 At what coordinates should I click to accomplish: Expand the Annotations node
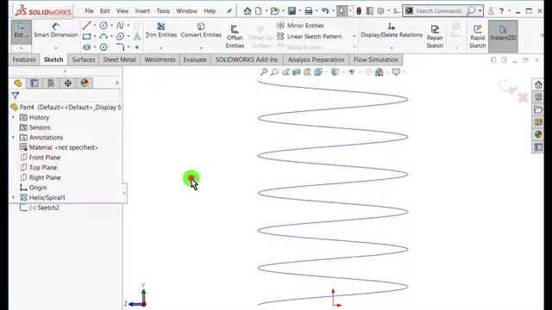pyautogui.click(x=14, y=137)
